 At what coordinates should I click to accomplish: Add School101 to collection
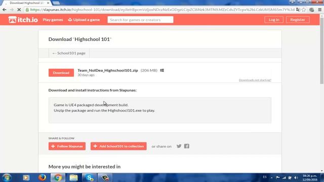pyautogui.click(x=118, y=146)
